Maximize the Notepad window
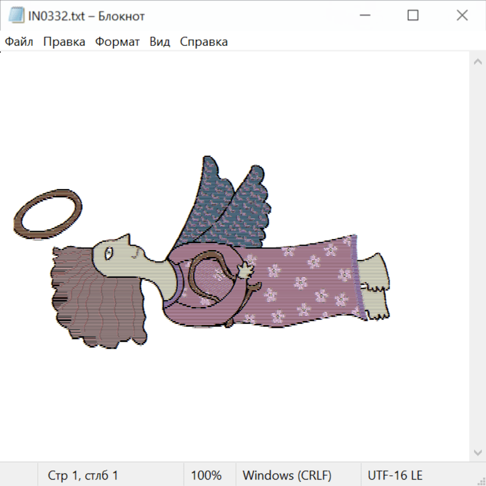 pyautogui.click(x=413, y=16)
